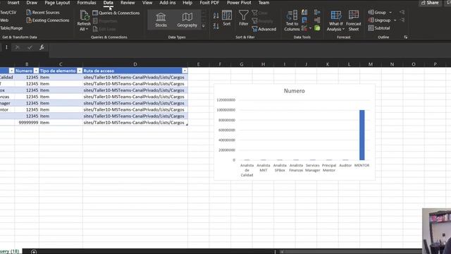Screen dimensions: 451x254
Task: Click the Remove Duplicates icon
Action: [x=304, y=20]
